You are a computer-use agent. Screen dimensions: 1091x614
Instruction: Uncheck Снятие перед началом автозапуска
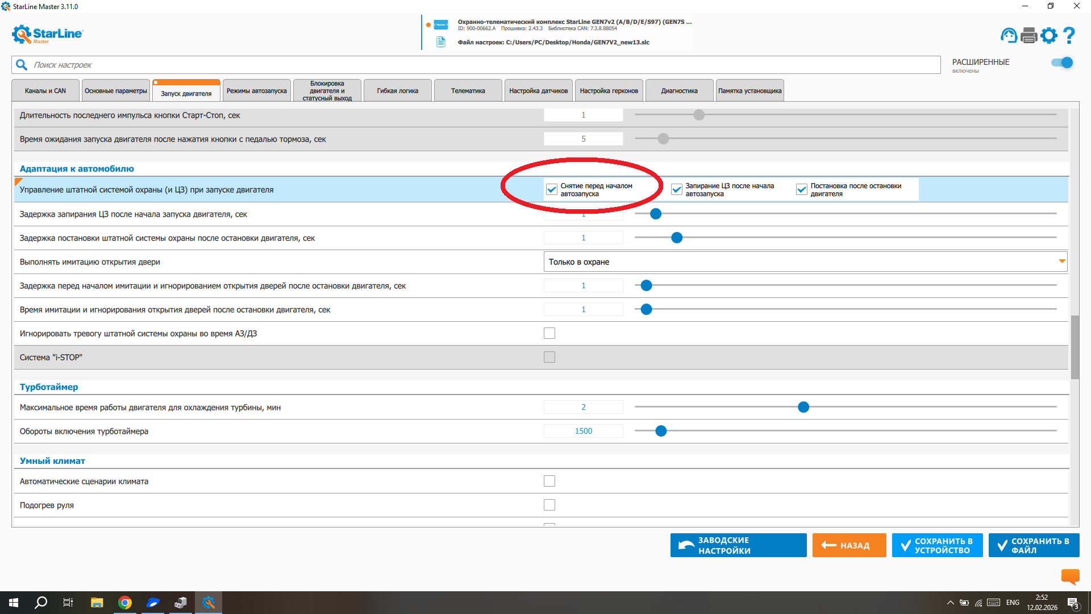click(551, 190)
